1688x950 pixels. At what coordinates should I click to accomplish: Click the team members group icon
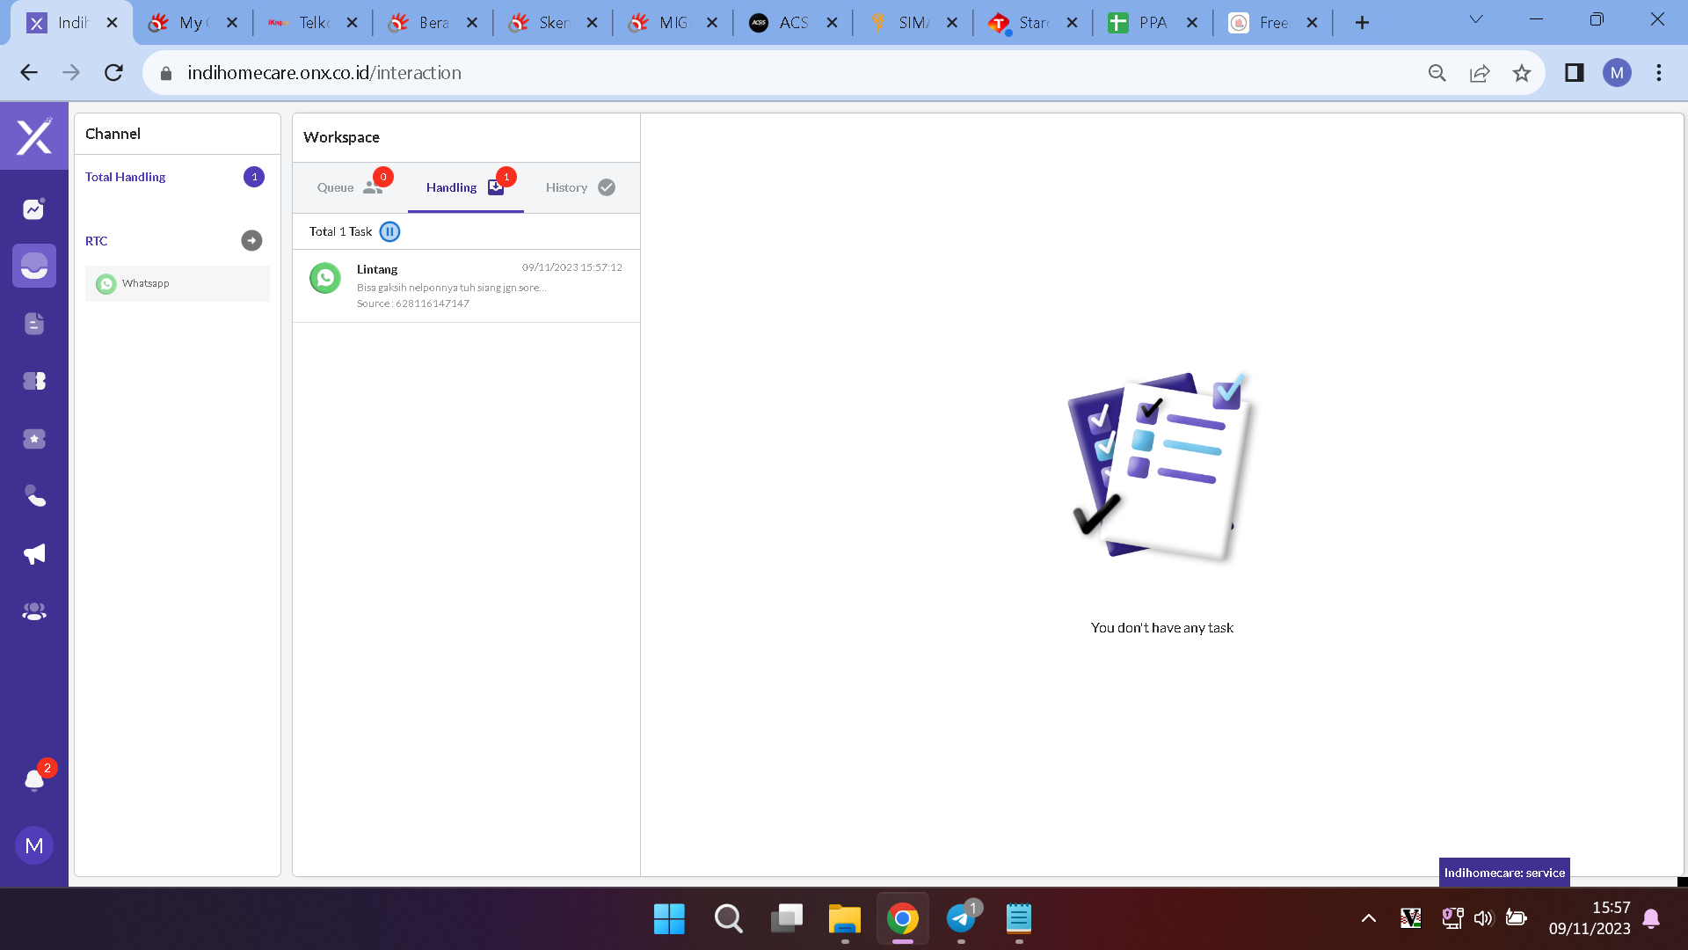click(x=34, y=611)
